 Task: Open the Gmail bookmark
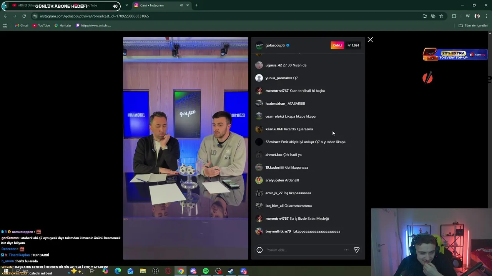pyautogui.click(x=22, y=26)
